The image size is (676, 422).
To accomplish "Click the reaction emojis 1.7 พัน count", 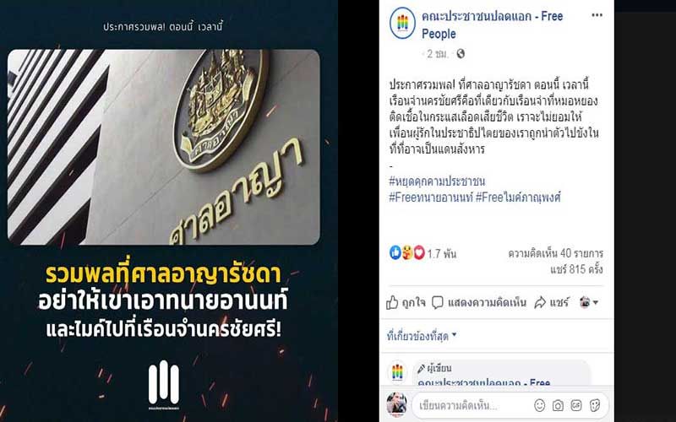I will point(422,253).
